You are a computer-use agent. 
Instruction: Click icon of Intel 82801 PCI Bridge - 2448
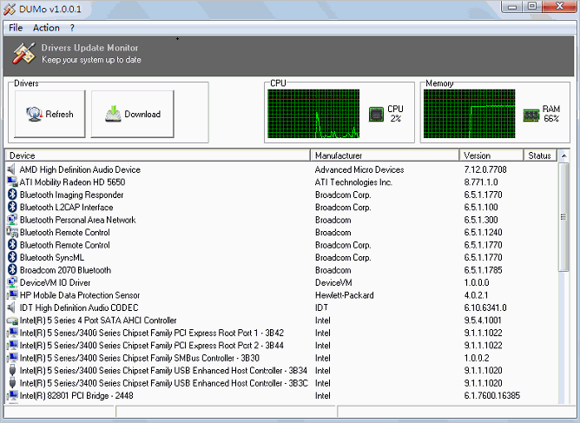pyautogui.click(x=12, y=395)
